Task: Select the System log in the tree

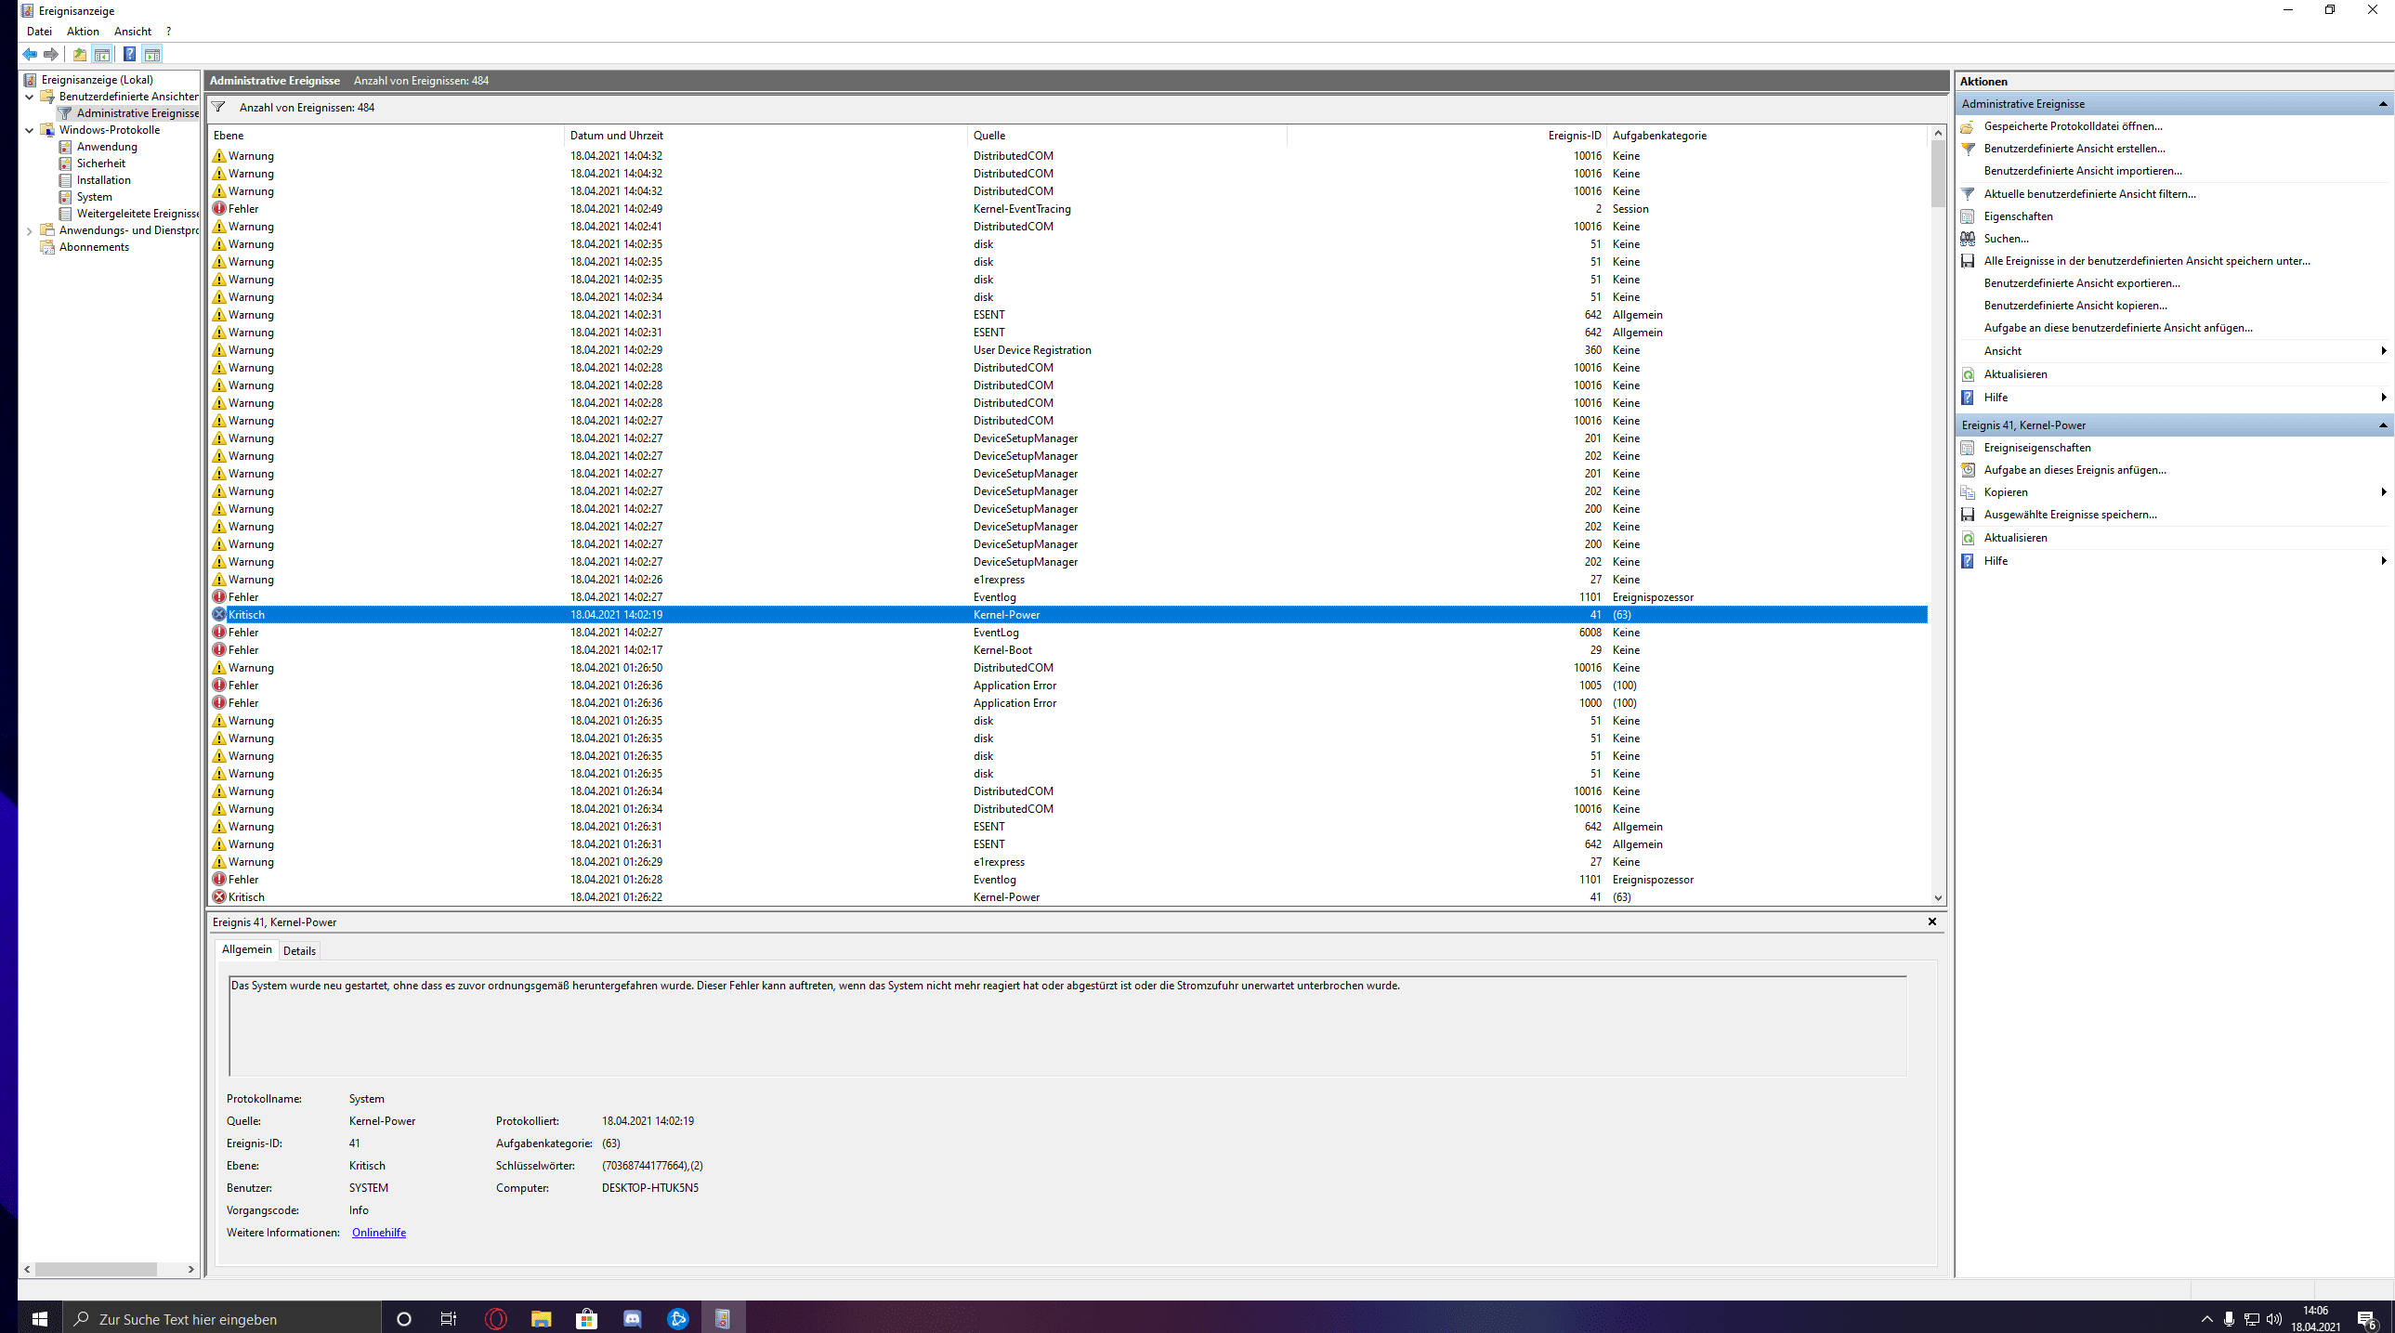Action: [94, 197]
